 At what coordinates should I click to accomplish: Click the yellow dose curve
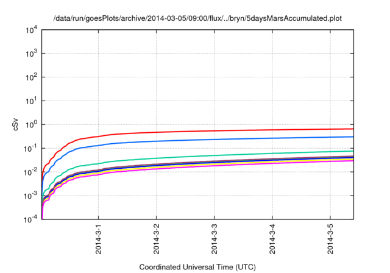click(224, 163)
